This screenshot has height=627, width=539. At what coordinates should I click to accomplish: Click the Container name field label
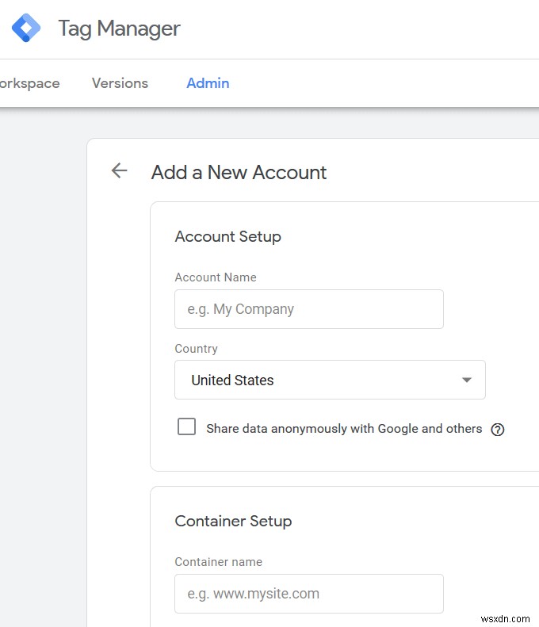click(x=218, y=562)
